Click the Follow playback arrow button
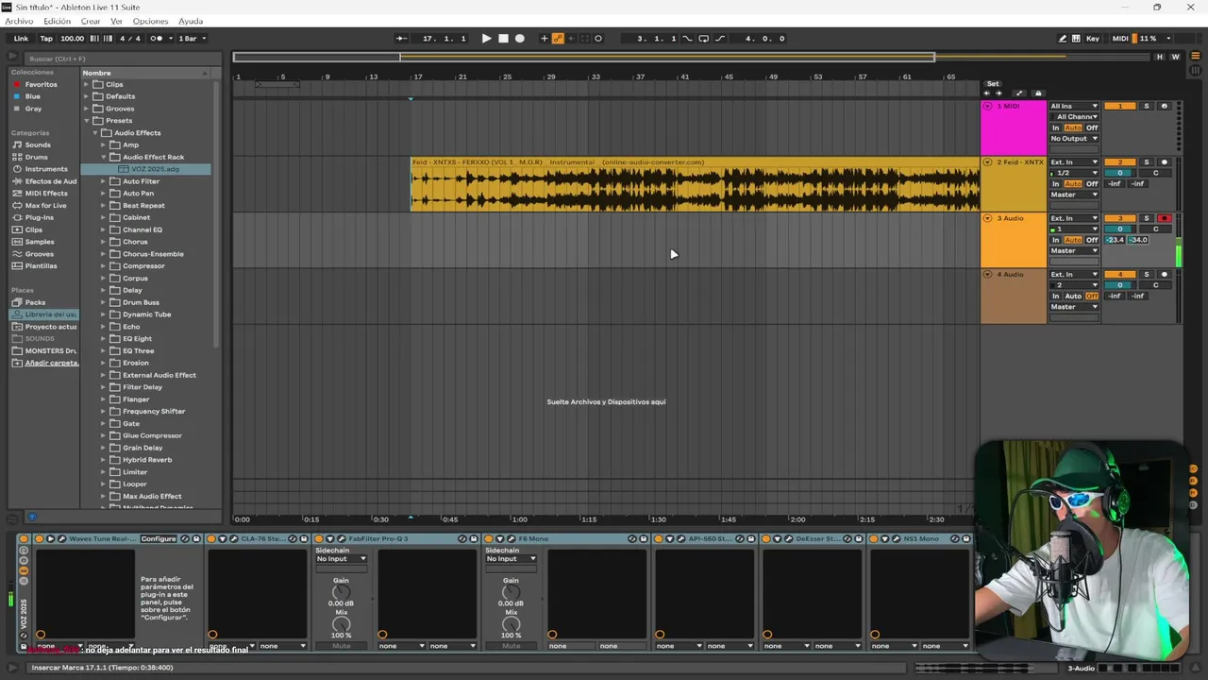 pos(401,39)
